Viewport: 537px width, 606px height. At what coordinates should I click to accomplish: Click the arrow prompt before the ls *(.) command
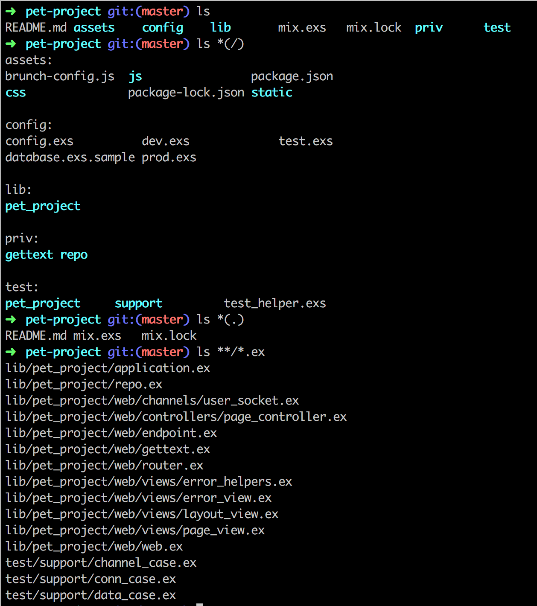[x=11, y=319]
